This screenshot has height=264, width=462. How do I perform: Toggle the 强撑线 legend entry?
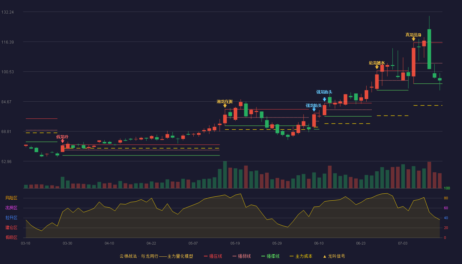click(x=270, y=256)
